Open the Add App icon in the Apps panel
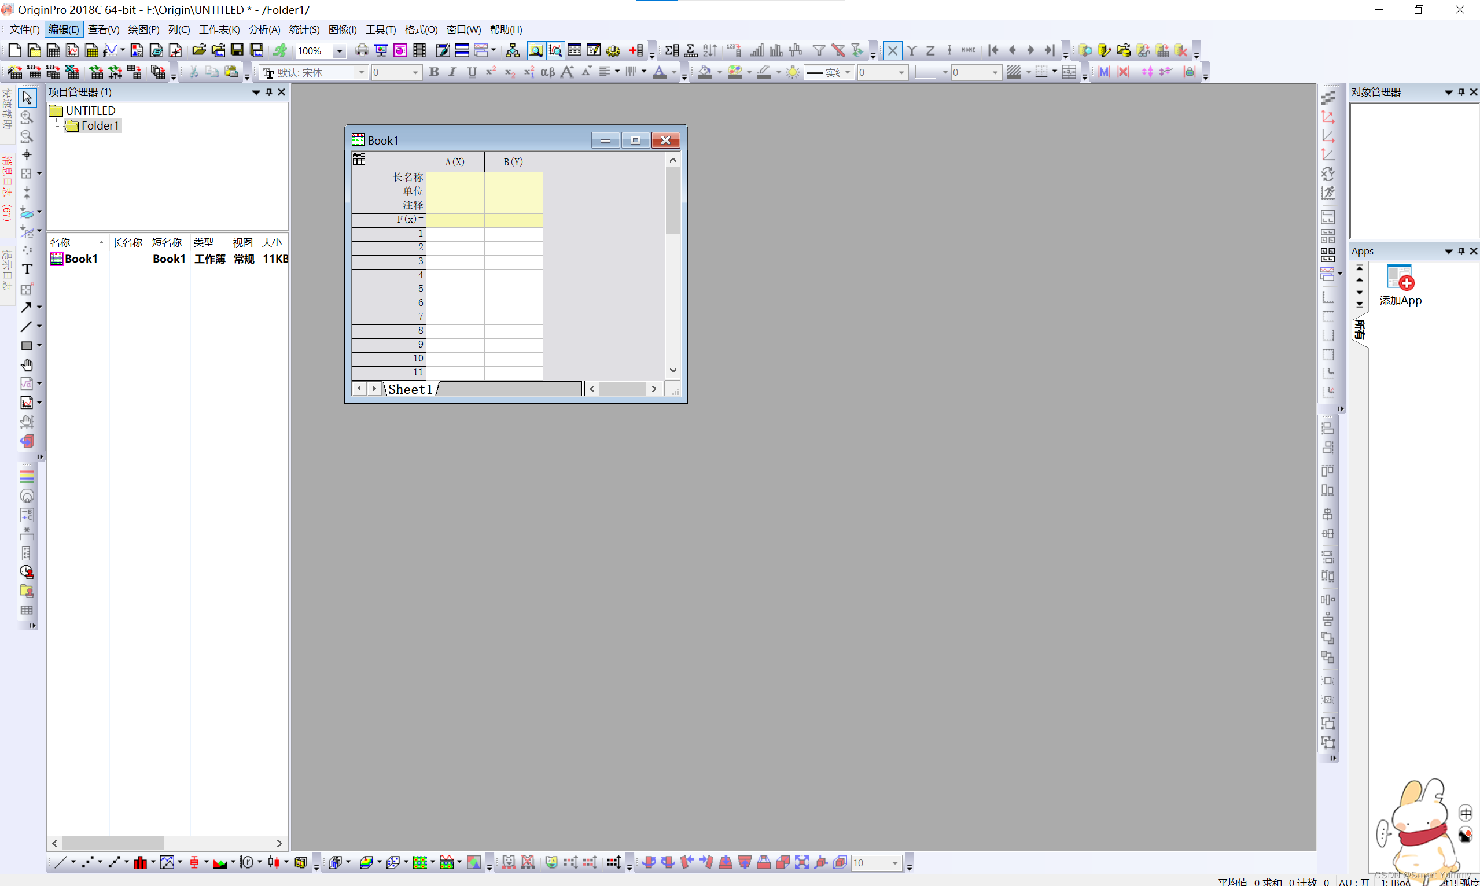This screenshot has height=886, width=1480. tap(1400, 278)
